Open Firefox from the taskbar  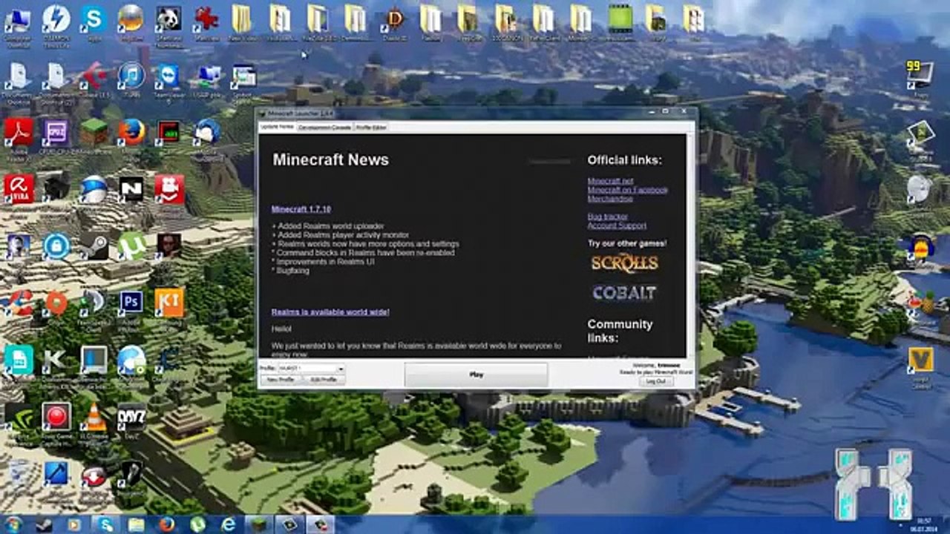167,524
